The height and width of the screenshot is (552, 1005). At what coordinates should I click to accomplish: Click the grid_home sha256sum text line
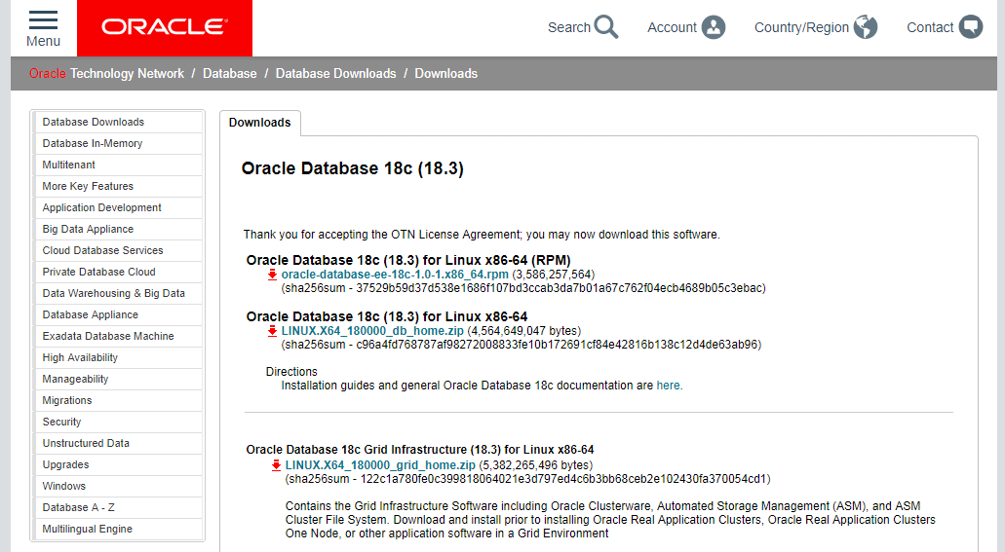(x=528, y=479)
